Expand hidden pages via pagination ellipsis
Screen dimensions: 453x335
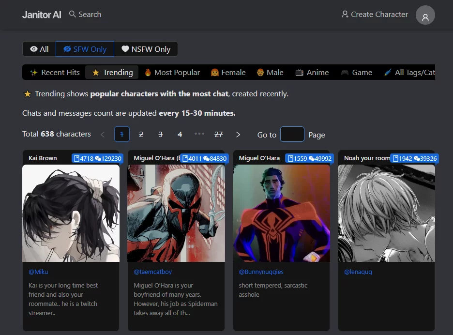(x=199, y=134)
